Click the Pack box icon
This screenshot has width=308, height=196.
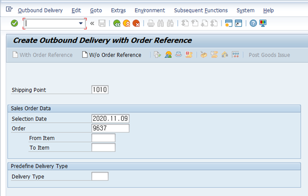[x=204, y=55]
